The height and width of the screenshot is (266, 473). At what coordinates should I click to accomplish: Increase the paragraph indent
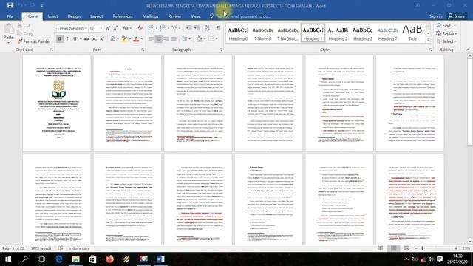[197, 28]
